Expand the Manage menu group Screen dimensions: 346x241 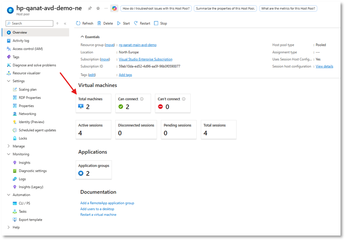point(8,146)
